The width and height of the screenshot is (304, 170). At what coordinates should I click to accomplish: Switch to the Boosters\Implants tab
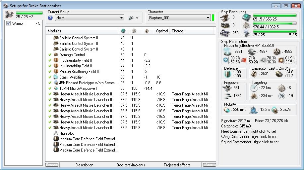pyautogui.click(x=131, y=165)
